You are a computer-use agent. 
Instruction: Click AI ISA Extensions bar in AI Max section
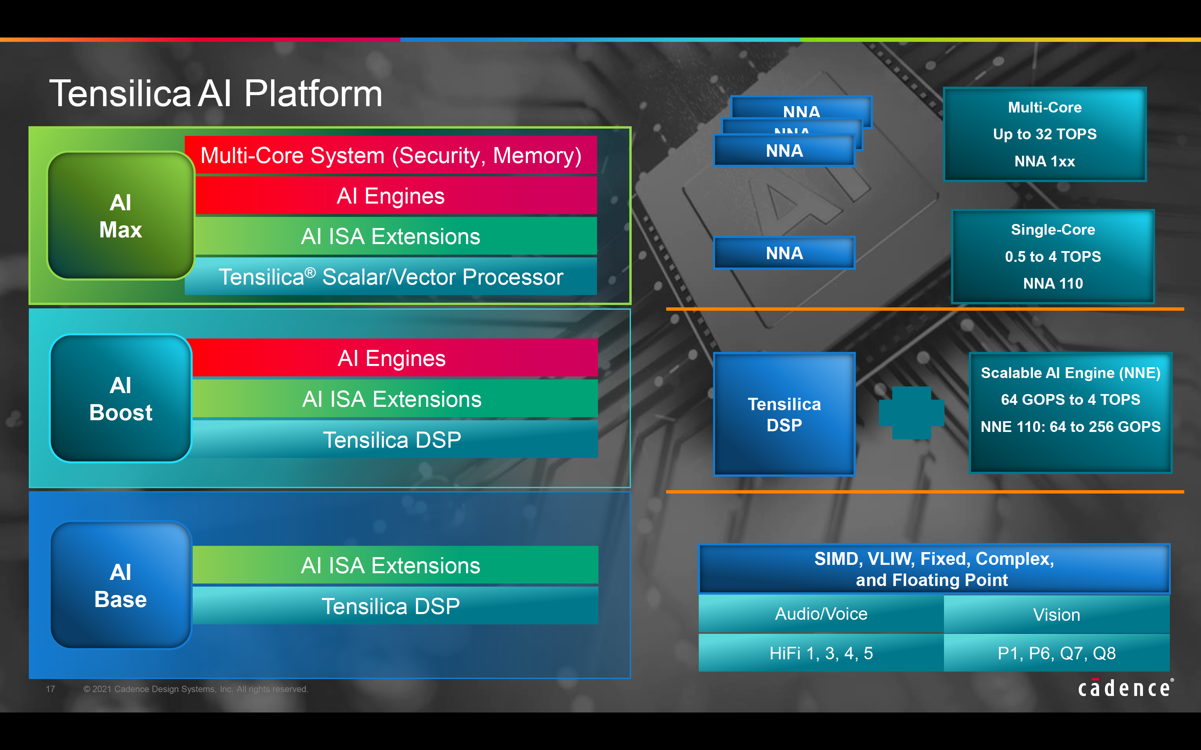395,236
